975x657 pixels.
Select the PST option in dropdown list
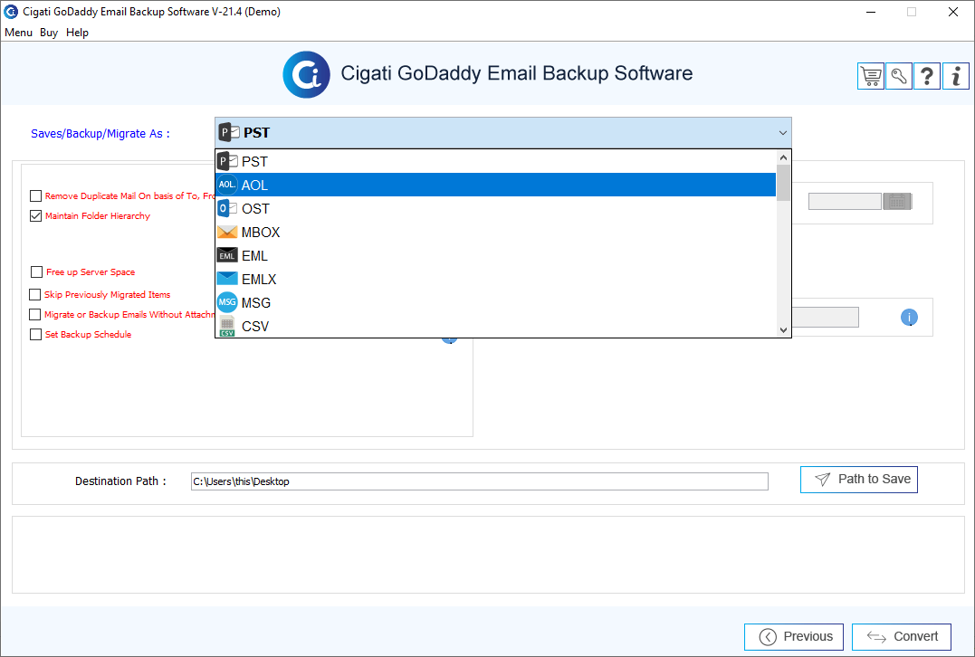point(495,162)
